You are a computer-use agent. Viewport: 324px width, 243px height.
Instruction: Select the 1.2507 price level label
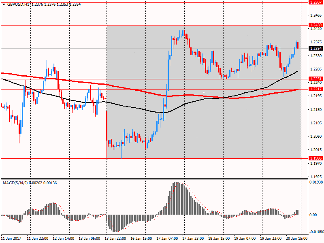point(315,2)
